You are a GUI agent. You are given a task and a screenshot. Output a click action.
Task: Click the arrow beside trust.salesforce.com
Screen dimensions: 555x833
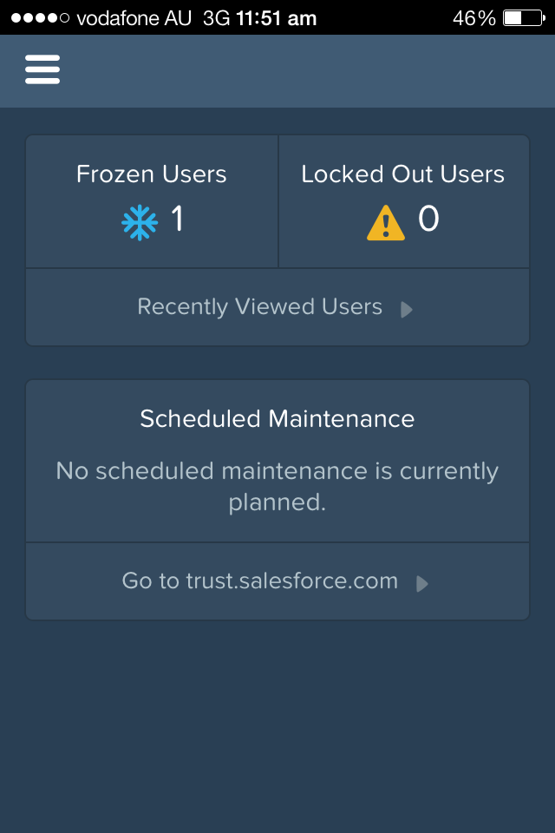(422, 583)
